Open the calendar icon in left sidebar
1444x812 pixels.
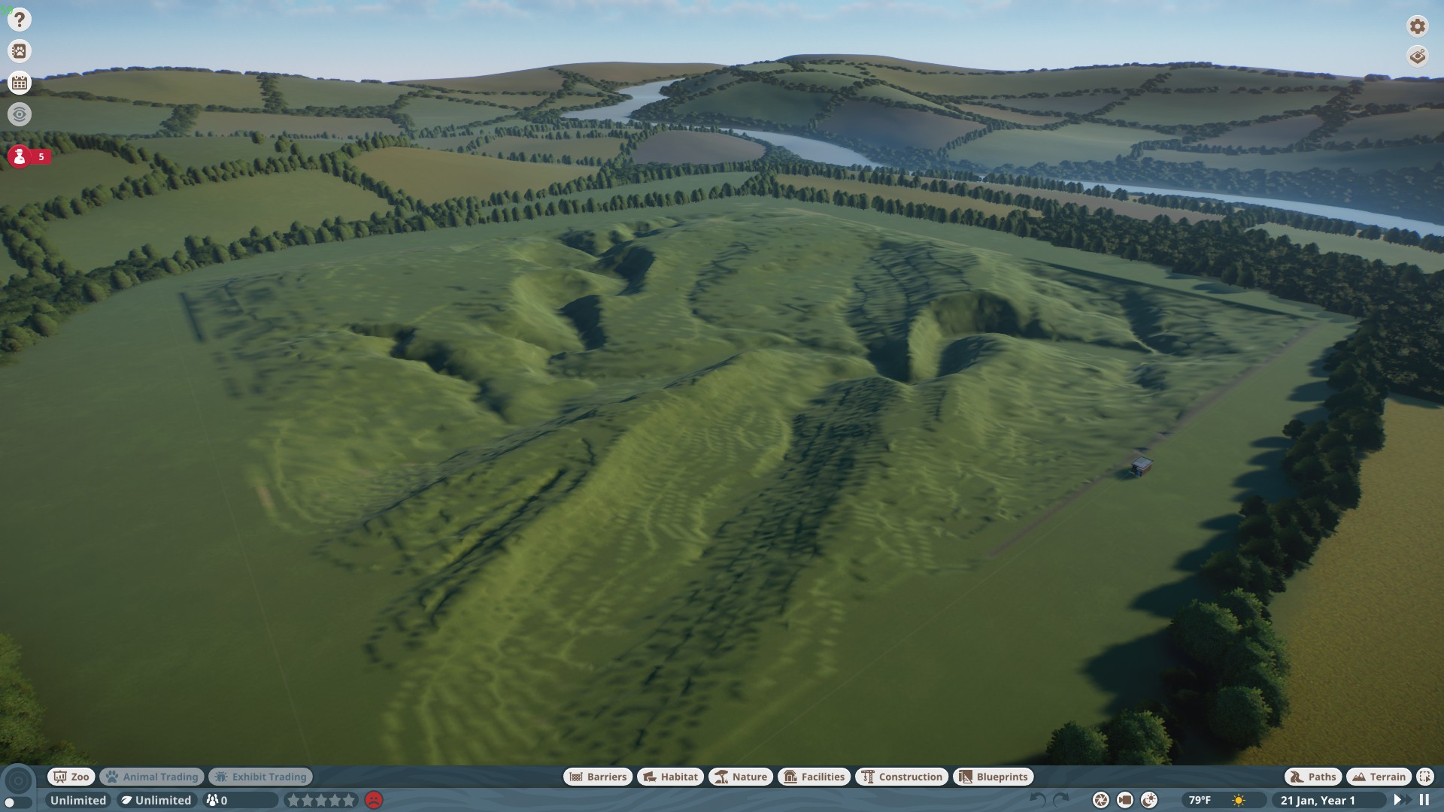pos(20,83)
